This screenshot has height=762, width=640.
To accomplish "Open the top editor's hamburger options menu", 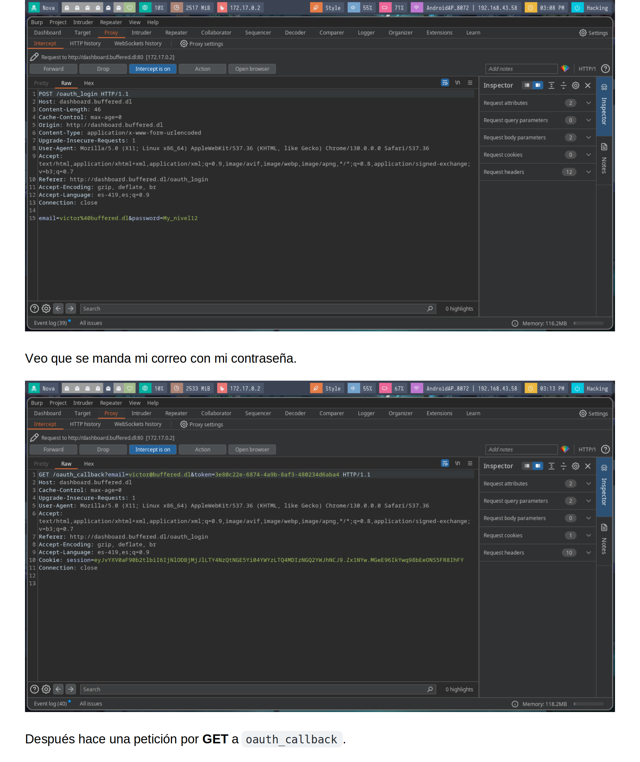I will 470,83.
